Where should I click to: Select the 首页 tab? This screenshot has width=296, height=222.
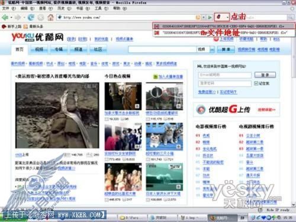tap(20, 49)
